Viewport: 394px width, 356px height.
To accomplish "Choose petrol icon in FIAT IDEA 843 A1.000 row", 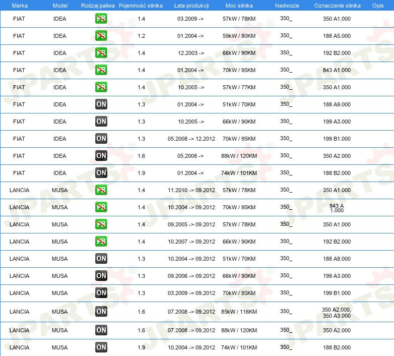I will [101, 70].
